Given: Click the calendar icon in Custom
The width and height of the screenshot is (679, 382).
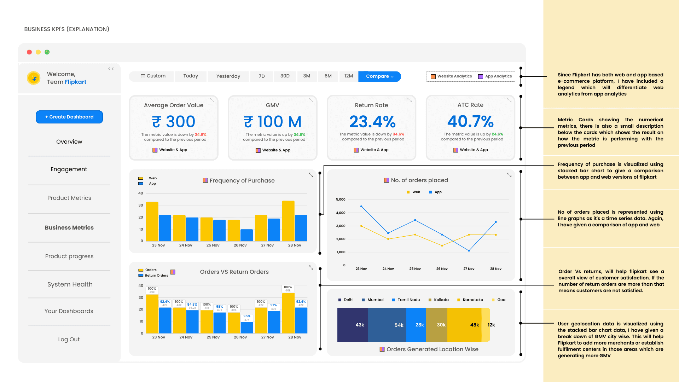Looking at the screenshot, I should click(x=143, y=76).
